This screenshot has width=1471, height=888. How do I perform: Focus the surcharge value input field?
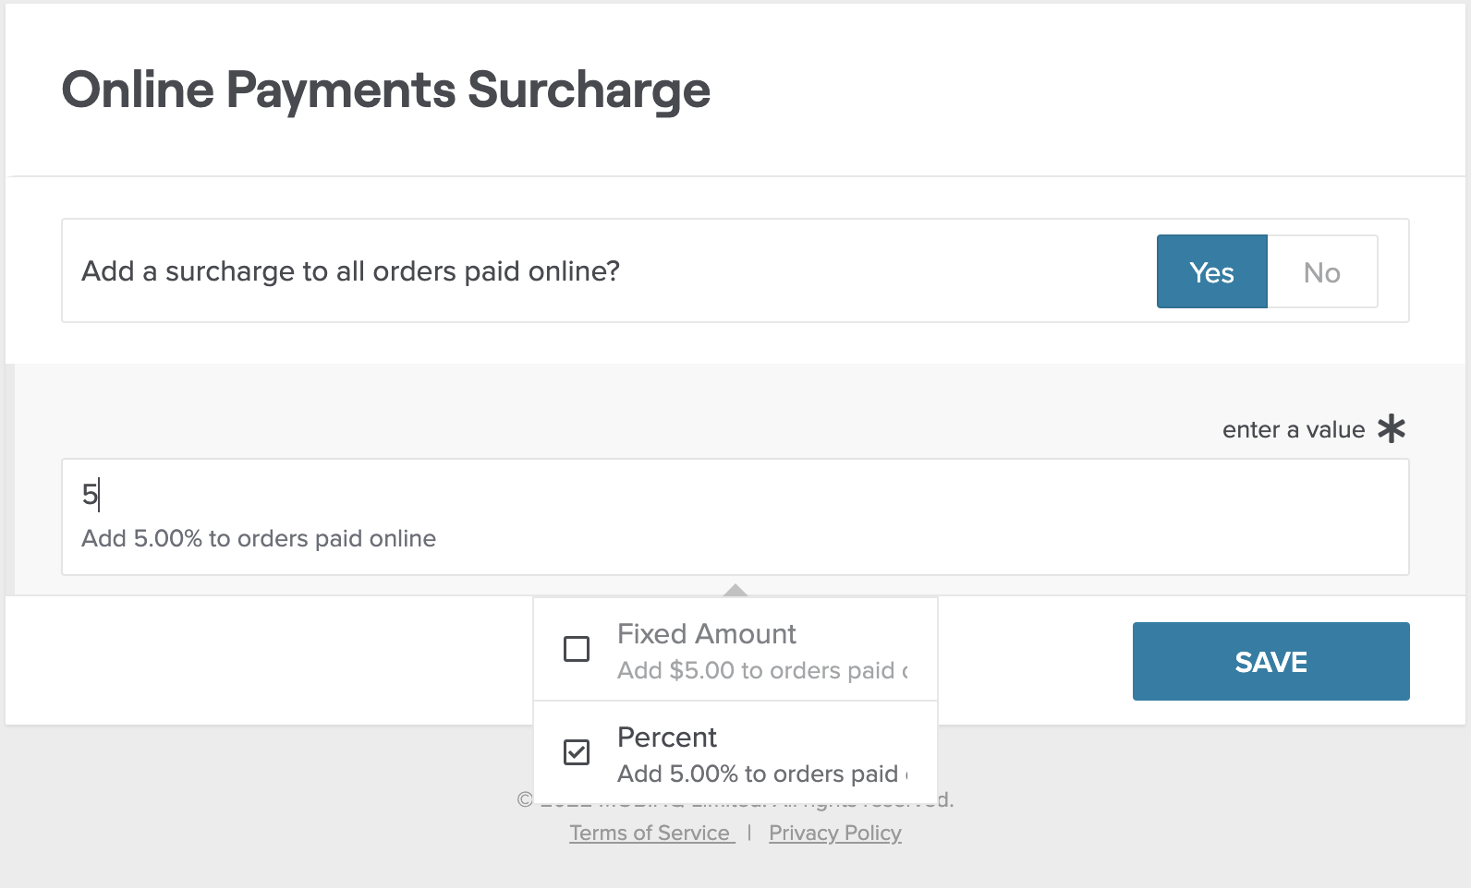pyautogui.click(x=735, y=496)
